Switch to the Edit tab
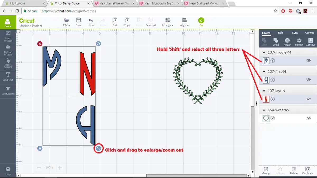317x178 pixels. [281, 33]
